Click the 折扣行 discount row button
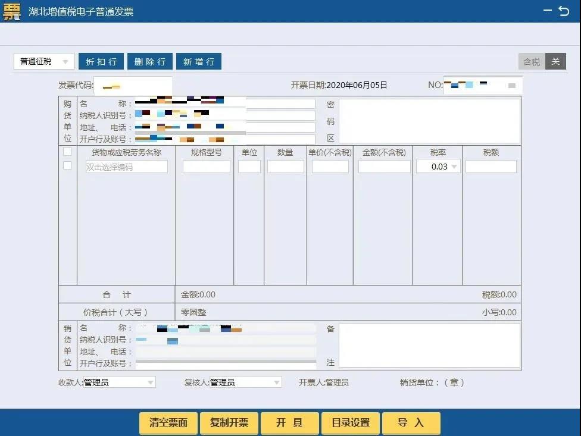This screenshot has height=436, width=581. pyautogui.click(x=101, y=61)
